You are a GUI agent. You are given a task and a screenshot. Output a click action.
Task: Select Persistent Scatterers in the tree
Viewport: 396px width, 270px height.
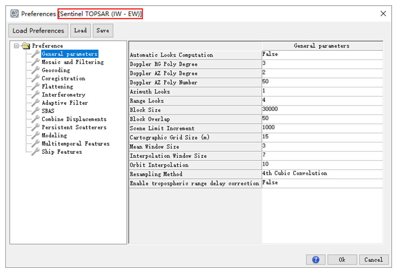coord(74,127)
